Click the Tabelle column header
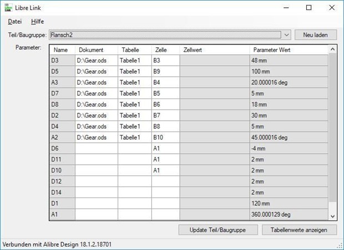Screen dimensions: 344x250 134,50
